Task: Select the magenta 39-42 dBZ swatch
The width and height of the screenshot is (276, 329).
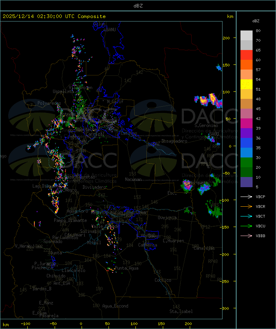Action: [246, 123]
